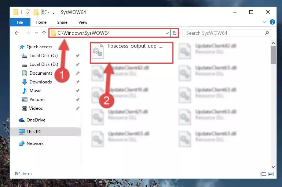Go up one folder level
Screen dimensions: 282x187
(x=44, y=33)
